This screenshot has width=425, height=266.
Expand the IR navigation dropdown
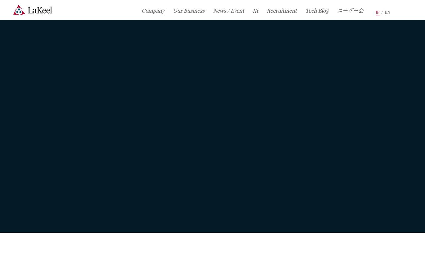tap(255, 11)
